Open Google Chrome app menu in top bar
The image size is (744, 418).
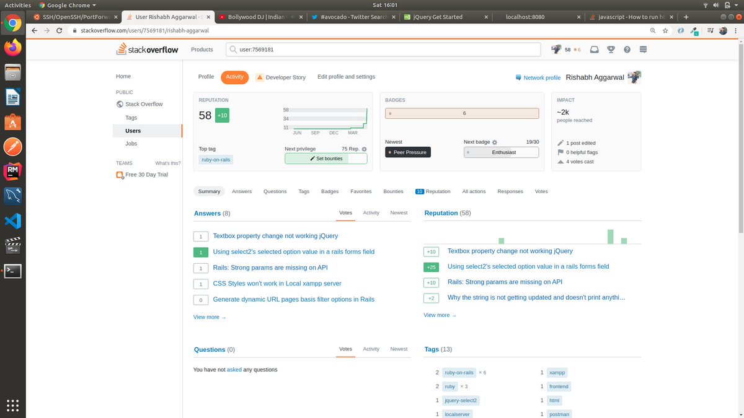pos(68,5)
